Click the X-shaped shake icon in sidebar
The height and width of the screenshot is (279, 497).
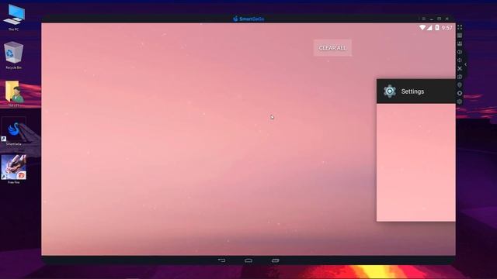[460, 68]
